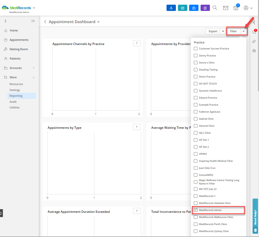Check the MediRecords Sydney Clinic checkbox
The width and height of the screenshot is (259, 237).
pos(196,231)
